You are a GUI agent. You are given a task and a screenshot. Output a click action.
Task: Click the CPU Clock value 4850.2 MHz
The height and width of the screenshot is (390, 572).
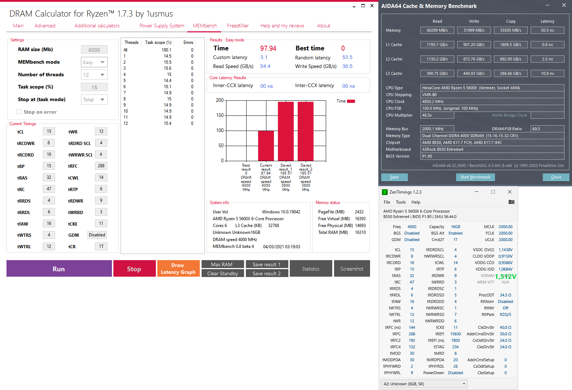pyautogui.click(x=492, y=101)
